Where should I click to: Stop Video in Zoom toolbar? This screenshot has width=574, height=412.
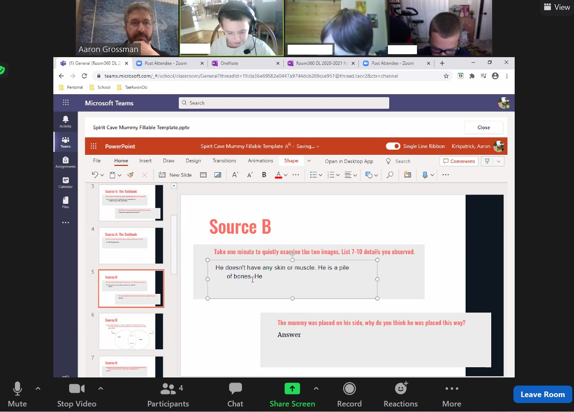coord(76,395)
